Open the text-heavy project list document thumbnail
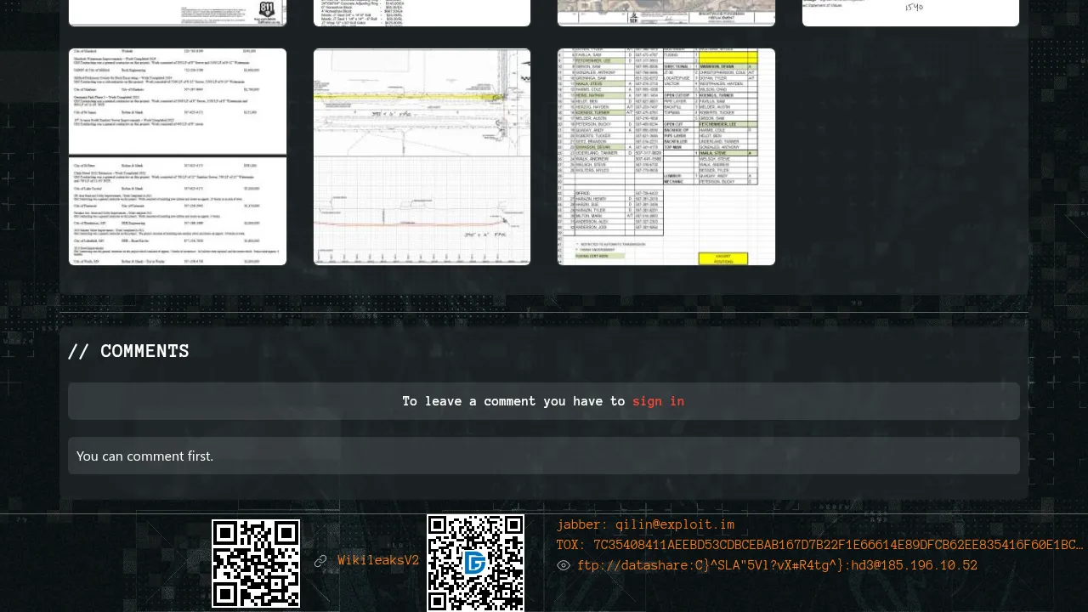 [x=178, y=157]
